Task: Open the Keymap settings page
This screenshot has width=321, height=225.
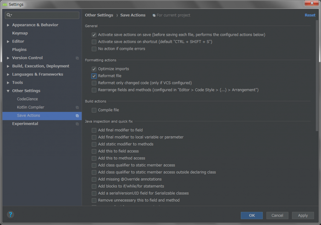Action: point(20,33)
